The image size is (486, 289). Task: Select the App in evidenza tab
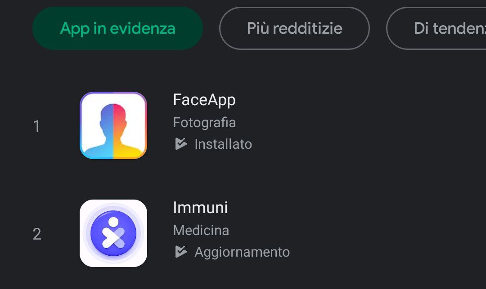pos(117,28)
